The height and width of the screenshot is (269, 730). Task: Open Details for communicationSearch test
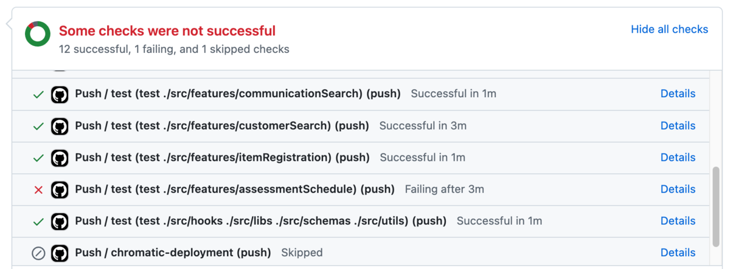678,94
